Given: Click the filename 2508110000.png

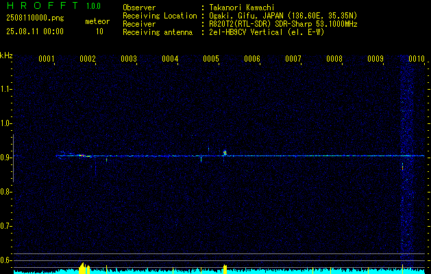Looking at the screenshot, I should (35, 18).
